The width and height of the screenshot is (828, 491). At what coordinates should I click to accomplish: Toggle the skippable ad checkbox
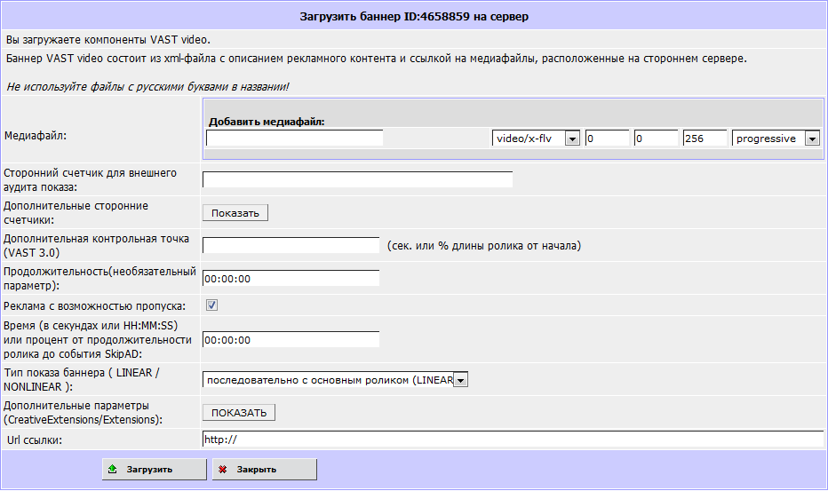point(211,305)
